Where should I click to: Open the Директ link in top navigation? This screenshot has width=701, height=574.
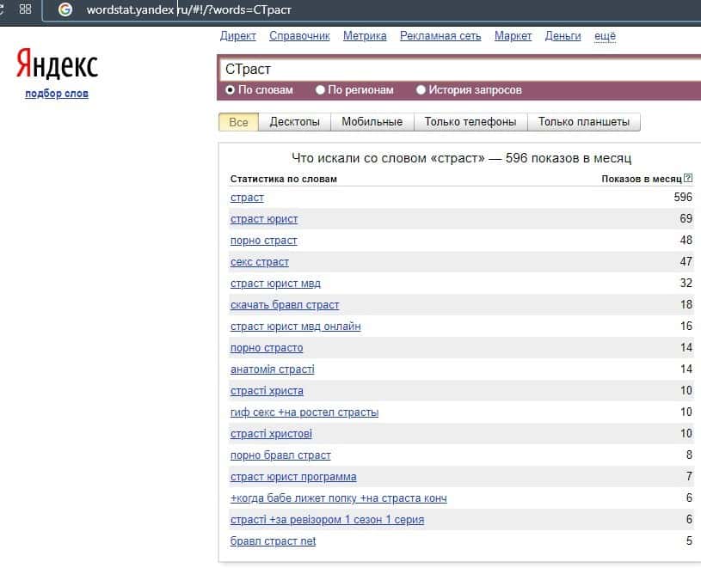click(237, 36)
